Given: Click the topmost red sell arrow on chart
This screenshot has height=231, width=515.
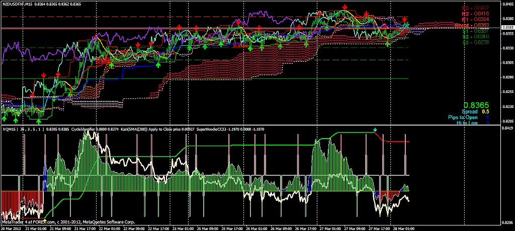Looking at the screenshot, I should point(345,7).
